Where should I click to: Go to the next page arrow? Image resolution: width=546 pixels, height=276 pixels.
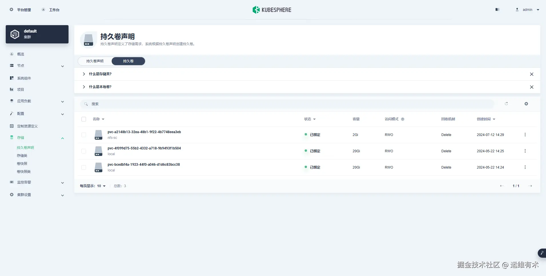pos(530,186)
